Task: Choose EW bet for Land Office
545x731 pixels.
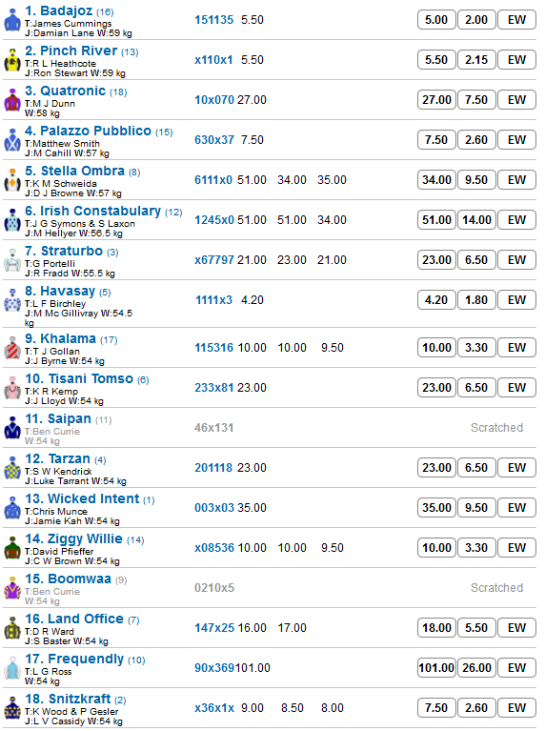Action: tap(516, 628)
